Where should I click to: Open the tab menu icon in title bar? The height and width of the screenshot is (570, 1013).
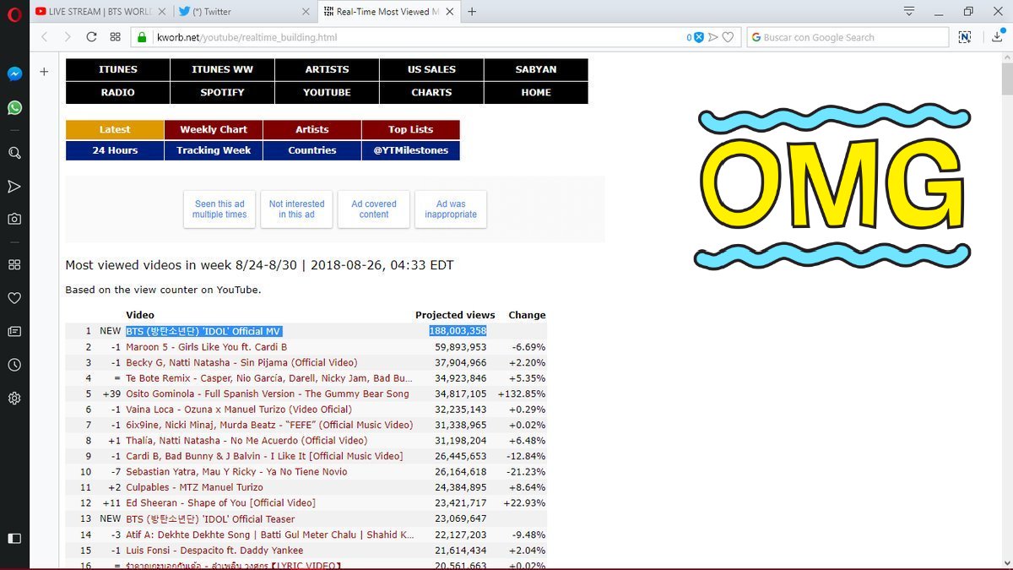point(909,11)
